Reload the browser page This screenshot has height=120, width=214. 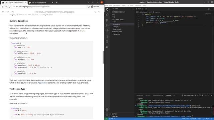[10, 7]
